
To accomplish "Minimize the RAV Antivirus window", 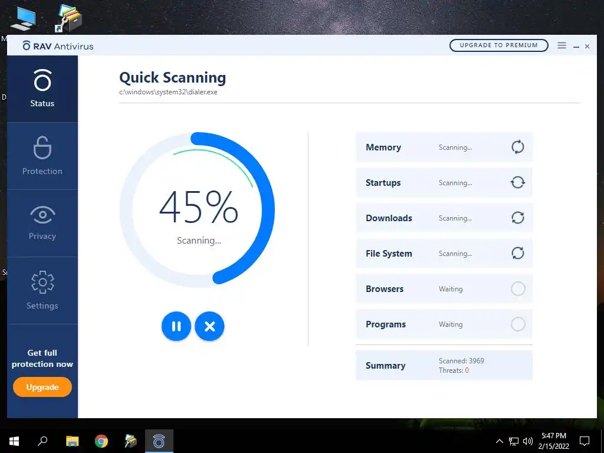I will click(x=576, y=46).
